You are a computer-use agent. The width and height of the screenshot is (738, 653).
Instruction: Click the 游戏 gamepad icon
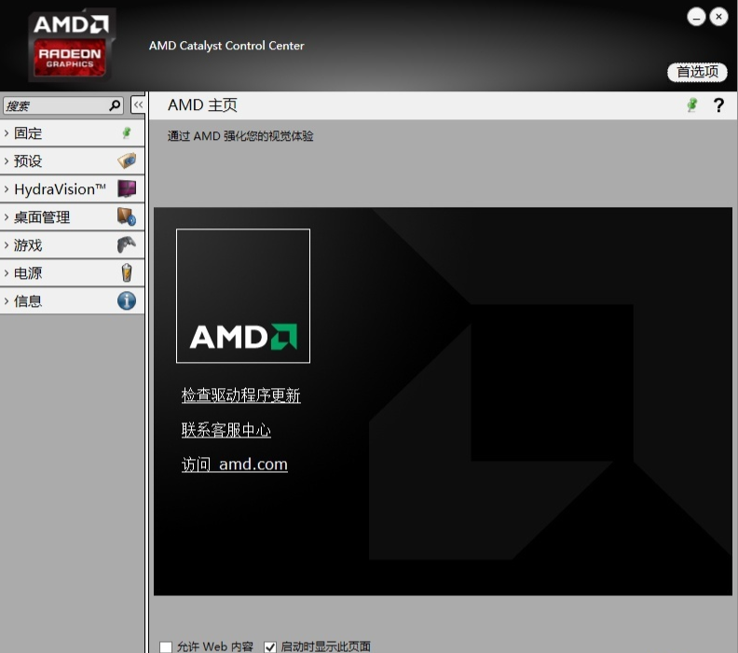coord(127,245)
